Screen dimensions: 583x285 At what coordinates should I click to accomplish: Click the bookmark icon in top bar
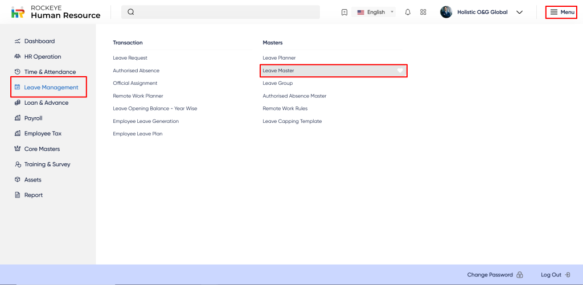[344, 12]
